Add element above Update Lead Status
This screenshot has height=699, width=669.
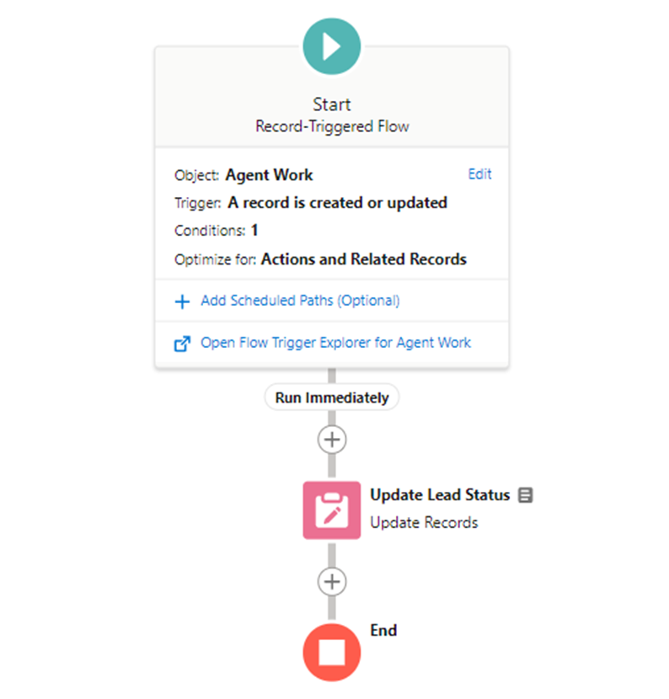331,440
